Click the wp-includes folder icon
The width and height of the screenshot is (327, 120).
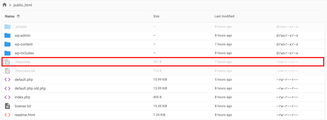click(x=8, y=53)
